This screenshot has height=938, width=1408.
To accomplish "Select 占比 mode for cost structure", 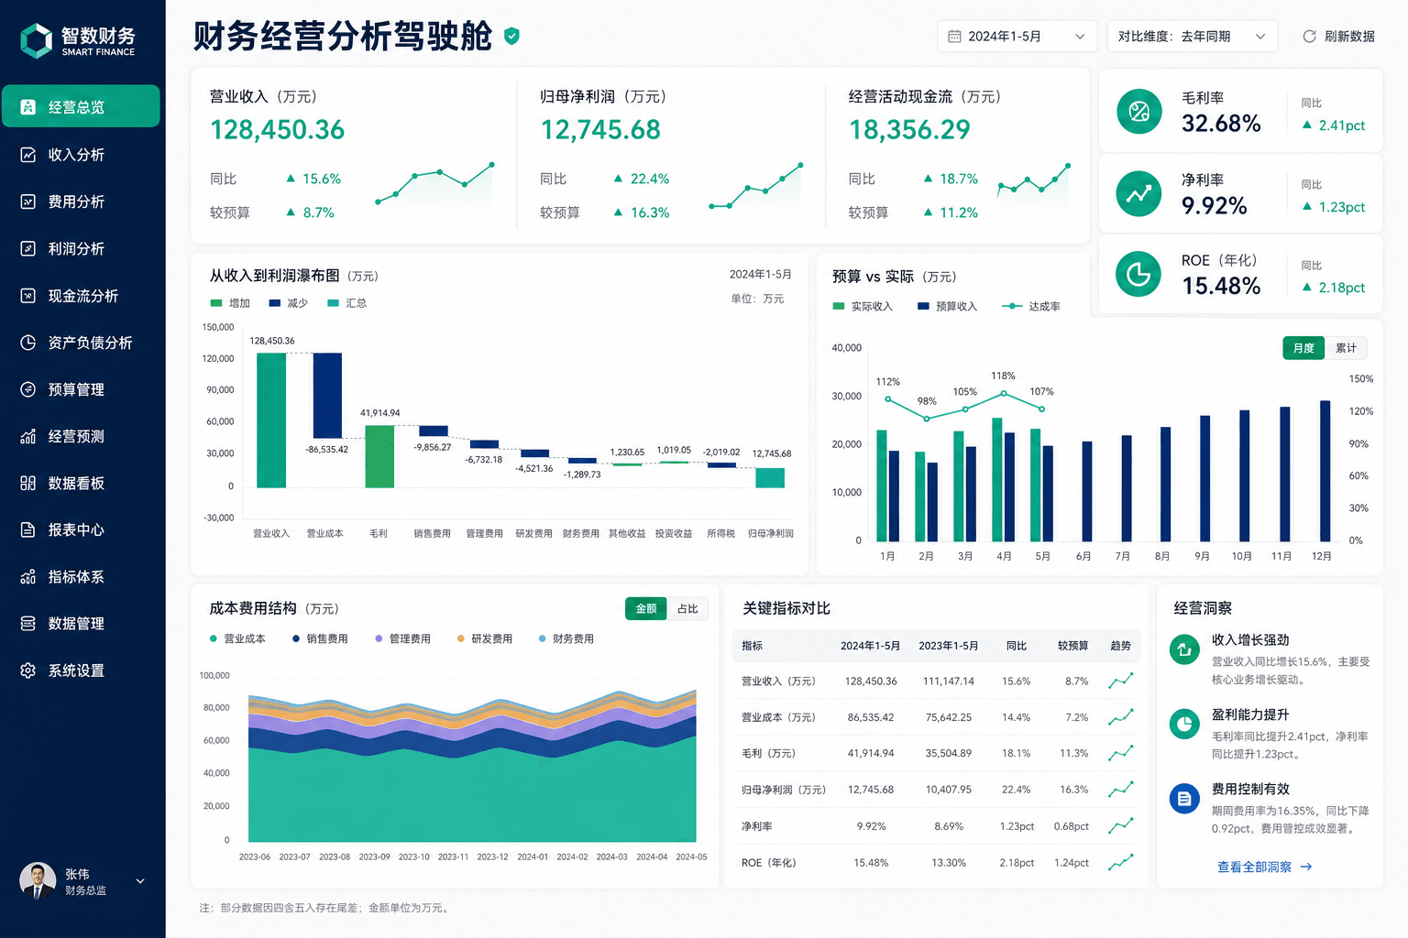I will pos(687,608).
